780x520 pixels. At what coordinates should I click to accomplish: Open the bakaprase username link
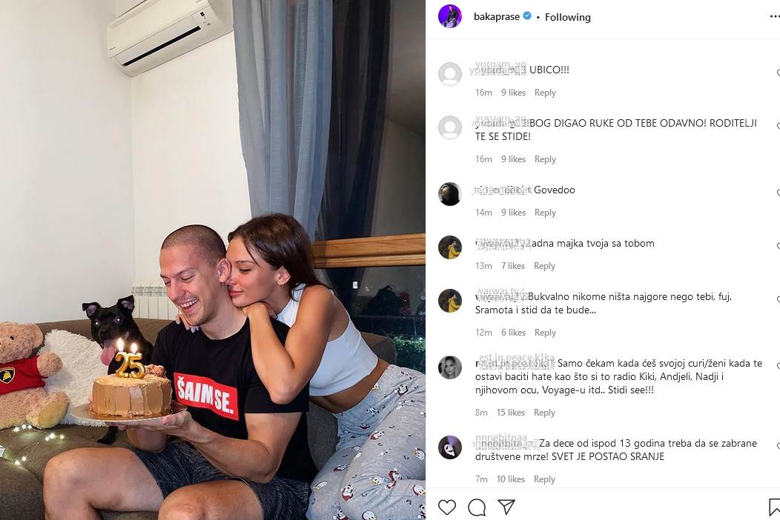click(x=497, y=16)
